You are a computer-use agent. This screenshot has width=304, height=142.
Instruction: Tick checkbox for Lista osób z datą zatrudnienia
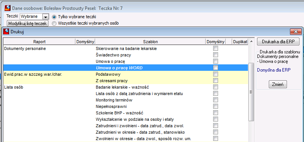(x=215, y=94)
